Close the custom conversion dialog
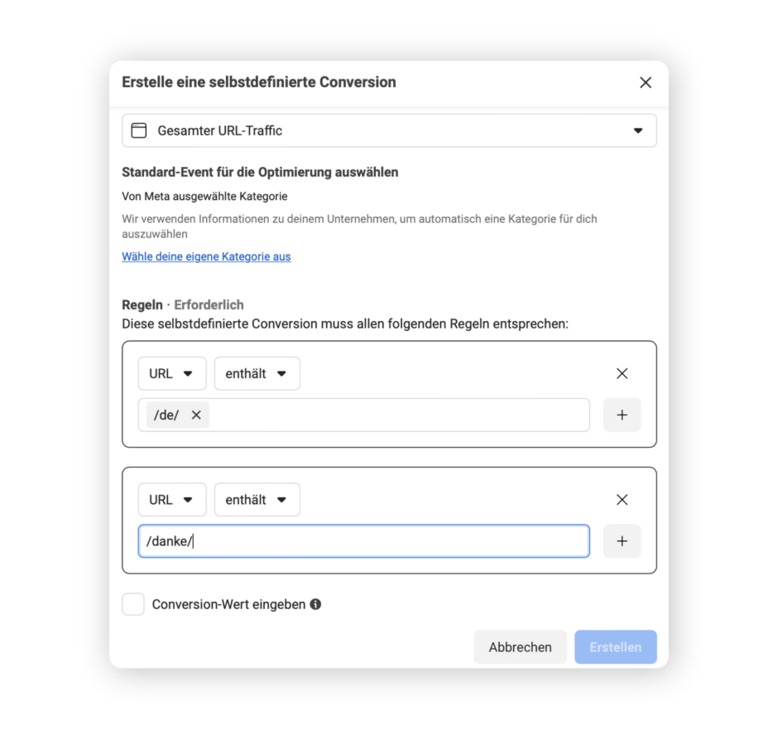Screen dimensions: 778x729 click(x=645, y=82)
